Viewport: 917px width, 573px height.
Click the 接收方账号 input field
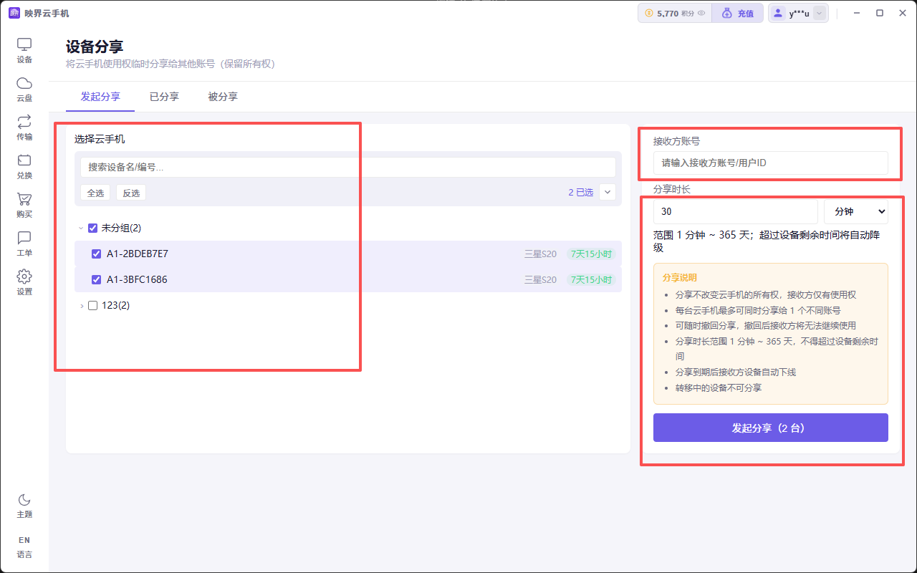coord(771,163)
